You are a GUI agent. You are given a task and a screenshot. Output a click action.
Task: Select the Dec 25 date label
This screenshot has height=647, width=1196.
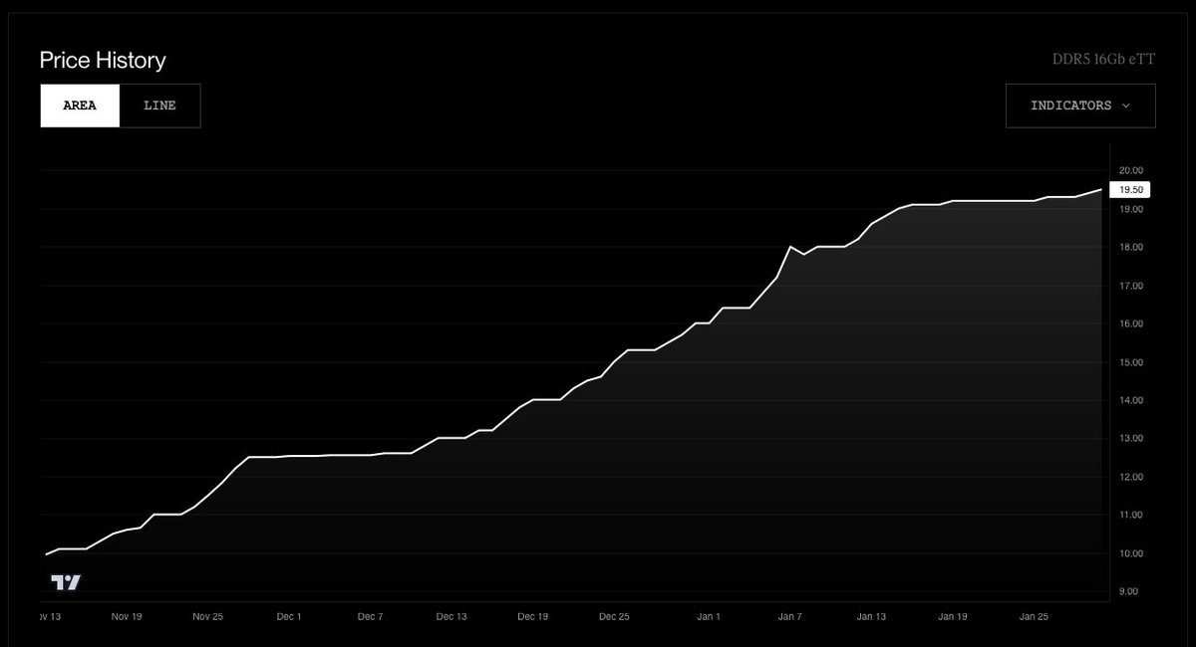tap(615, 616)
